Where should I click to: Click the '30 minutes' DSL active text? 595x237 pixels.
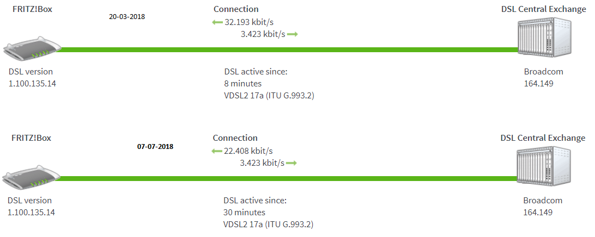pyautogui.click(x=245, y=212)
